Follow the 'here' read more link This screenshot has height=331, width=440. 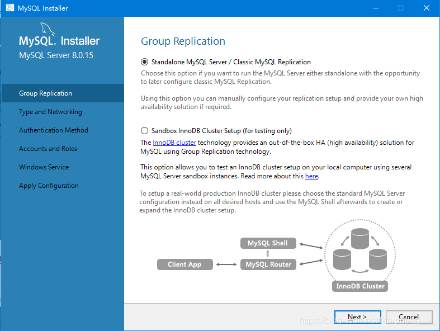pos(311,176)
